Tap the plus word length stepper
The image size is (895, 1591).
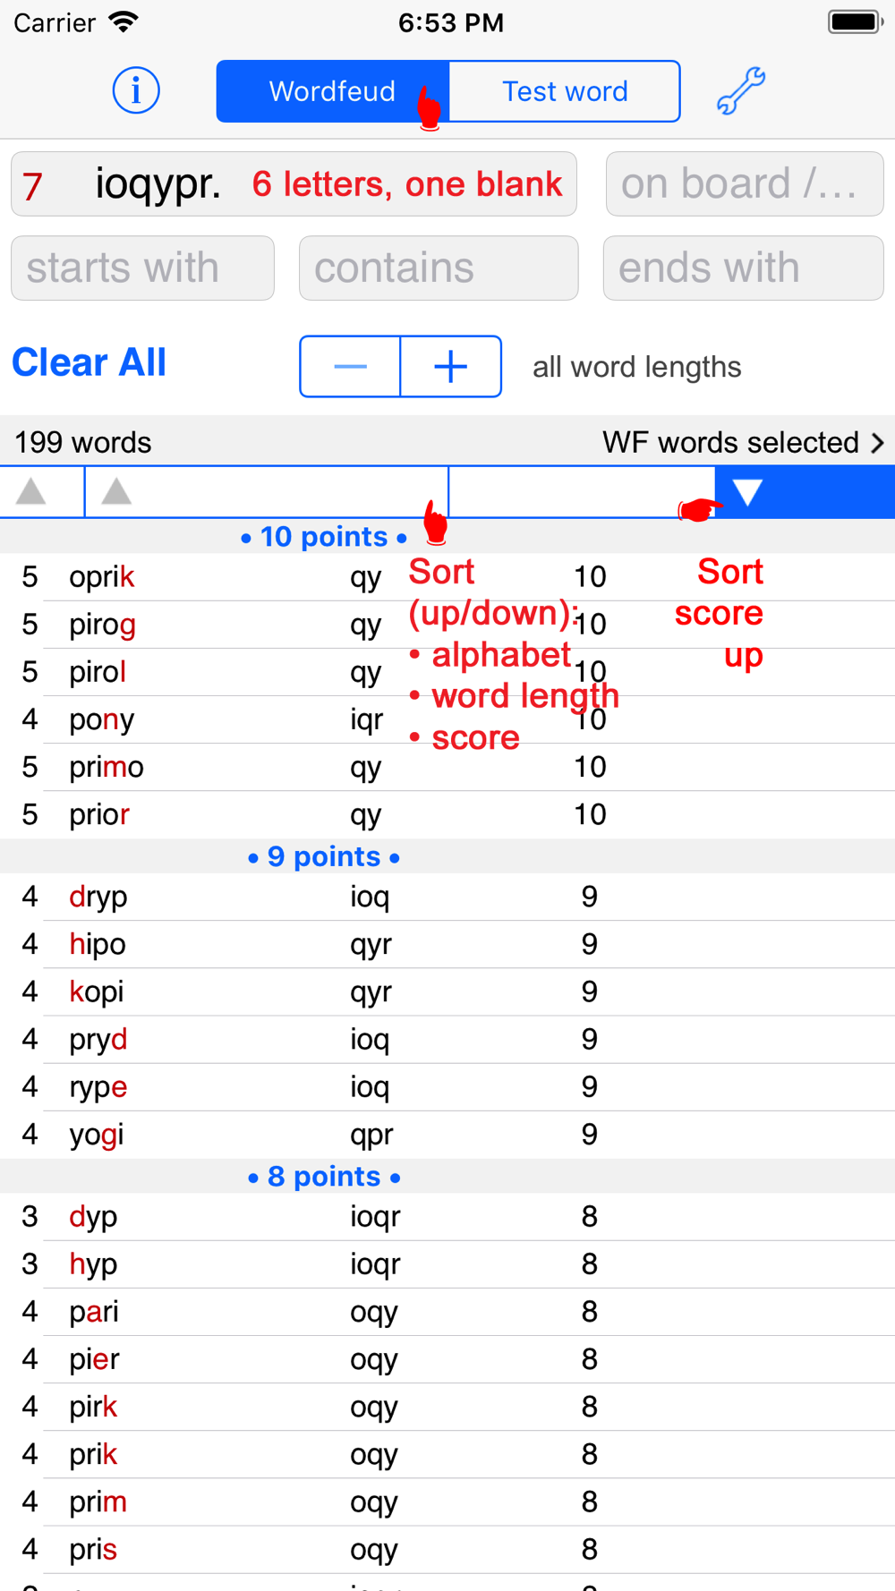(451, 366)
